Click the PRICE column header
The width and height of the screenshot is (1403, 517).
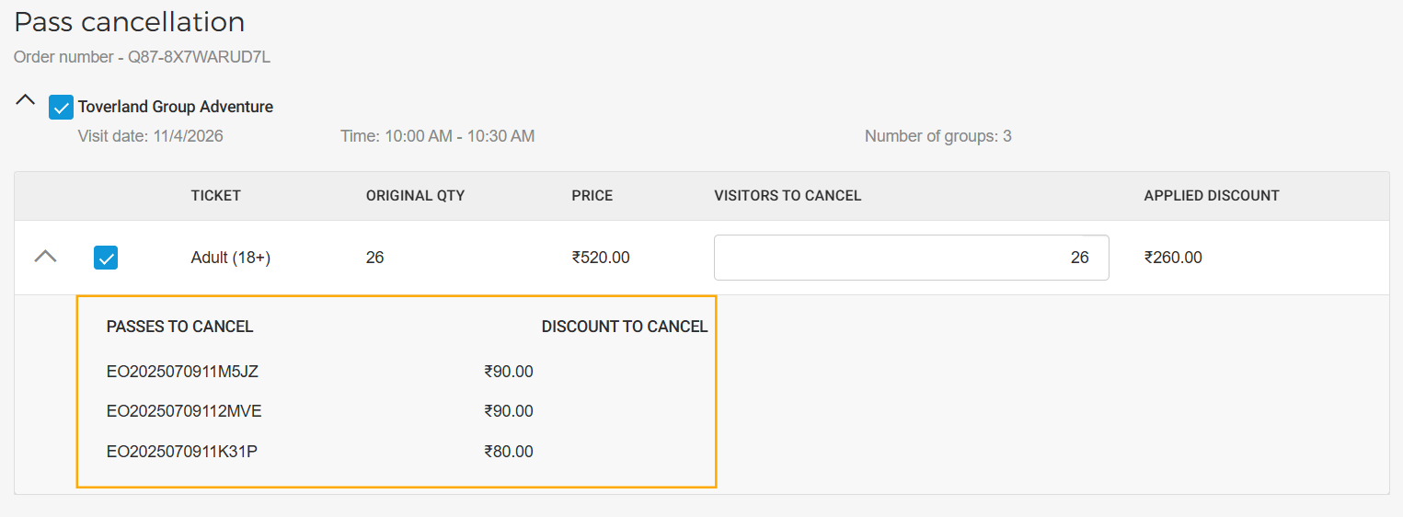[x=592, y=196]
